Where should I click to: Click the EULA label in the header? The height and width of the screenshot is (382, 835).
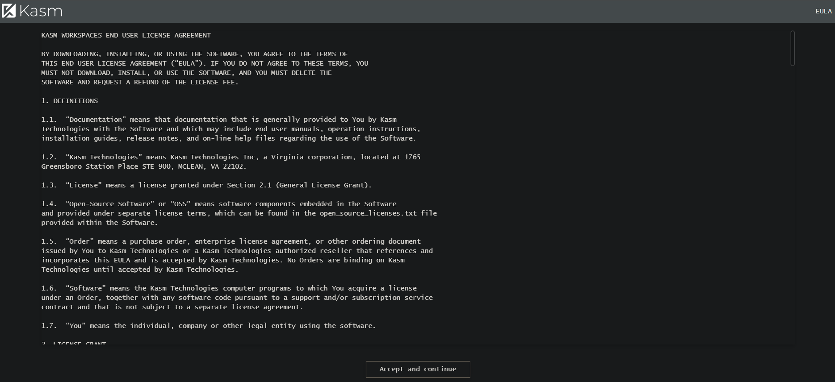coord(823,11)
